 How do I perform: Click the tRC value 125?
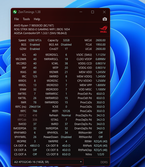(35, 76)
